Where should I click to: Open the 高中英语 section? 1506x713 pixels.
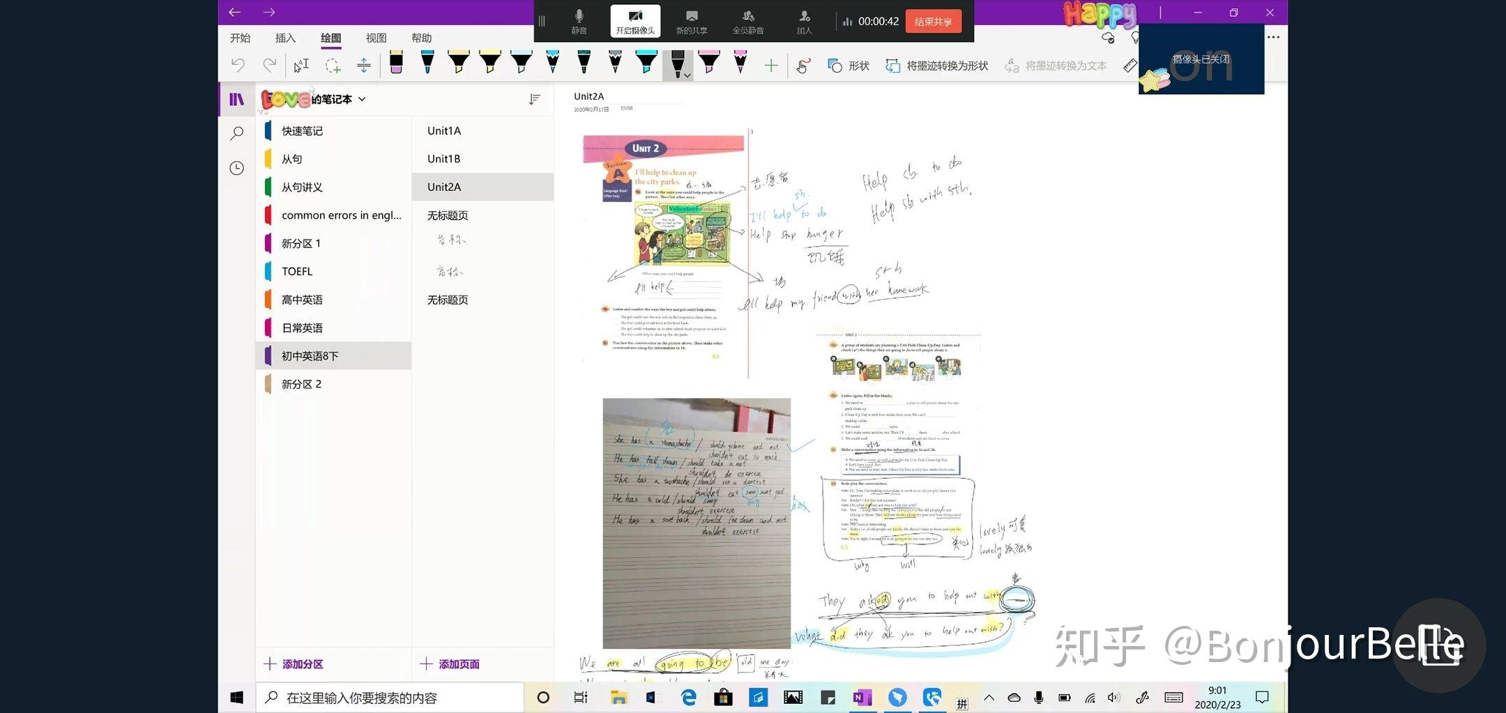[x=334, y=300]
